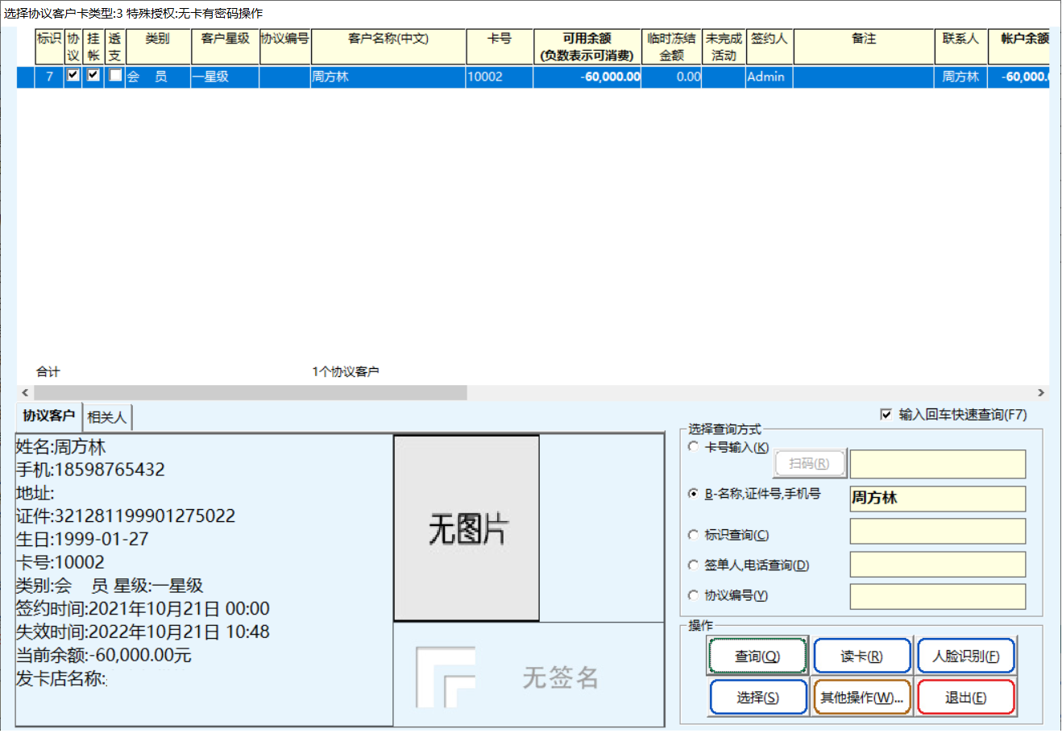
Task: Select the 协议编号(Y) radio button
Action: (x=693, y=595)
